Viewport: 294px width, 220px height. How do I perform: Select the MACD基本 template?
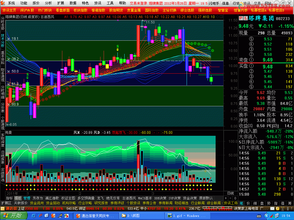145,198
